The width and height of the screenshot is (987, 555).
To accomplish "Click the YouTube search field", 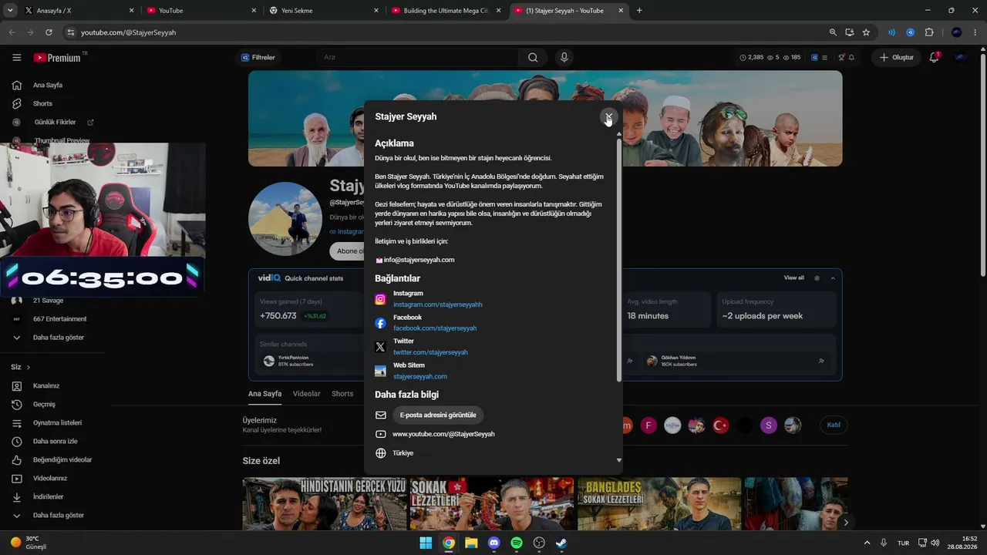I will click(416, 58).
